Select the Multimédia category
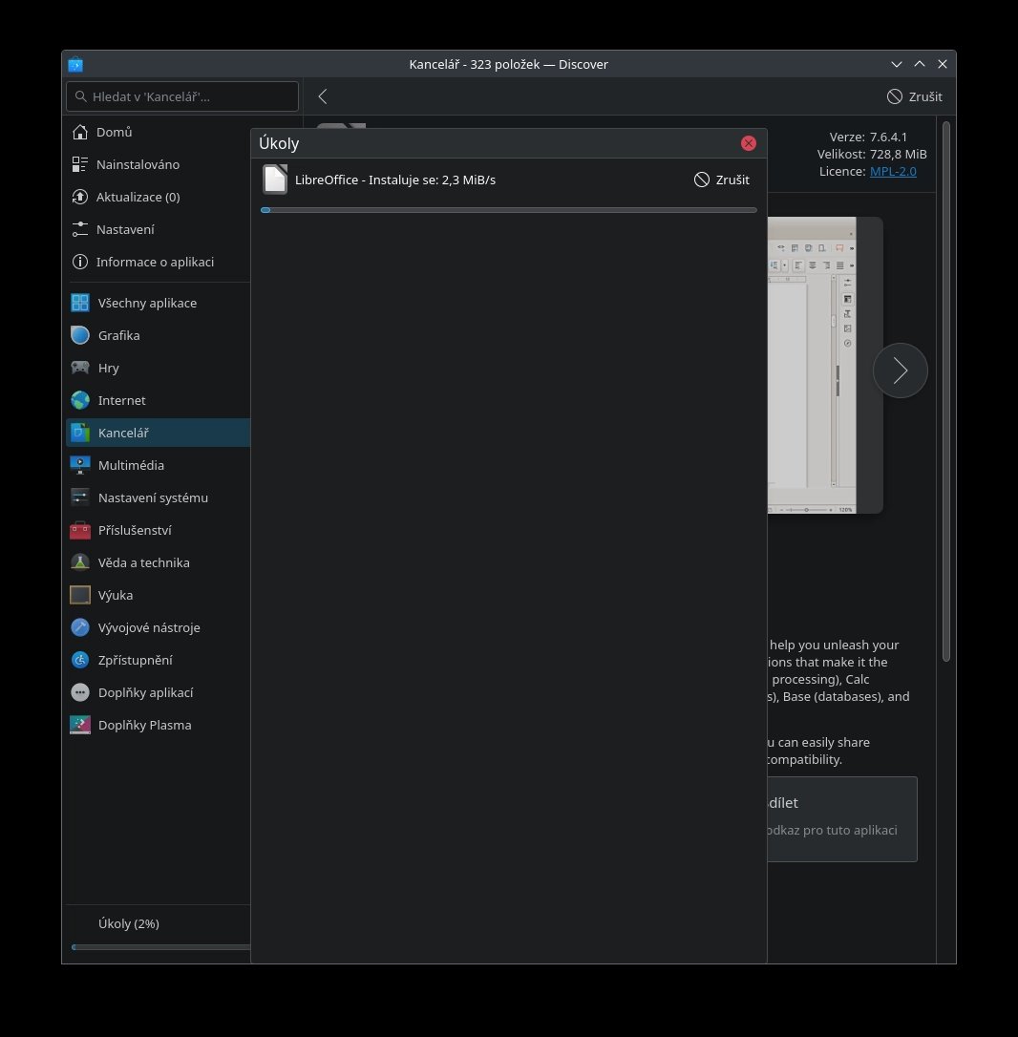The width and height of the screenshot is (1018, 1037). pyautogui.click(x=158, y=465)
